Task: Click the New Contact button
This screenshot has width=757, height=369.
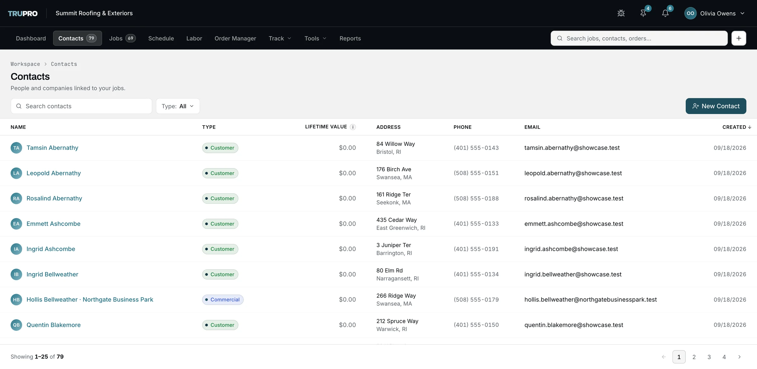Action: coord(716,106)
